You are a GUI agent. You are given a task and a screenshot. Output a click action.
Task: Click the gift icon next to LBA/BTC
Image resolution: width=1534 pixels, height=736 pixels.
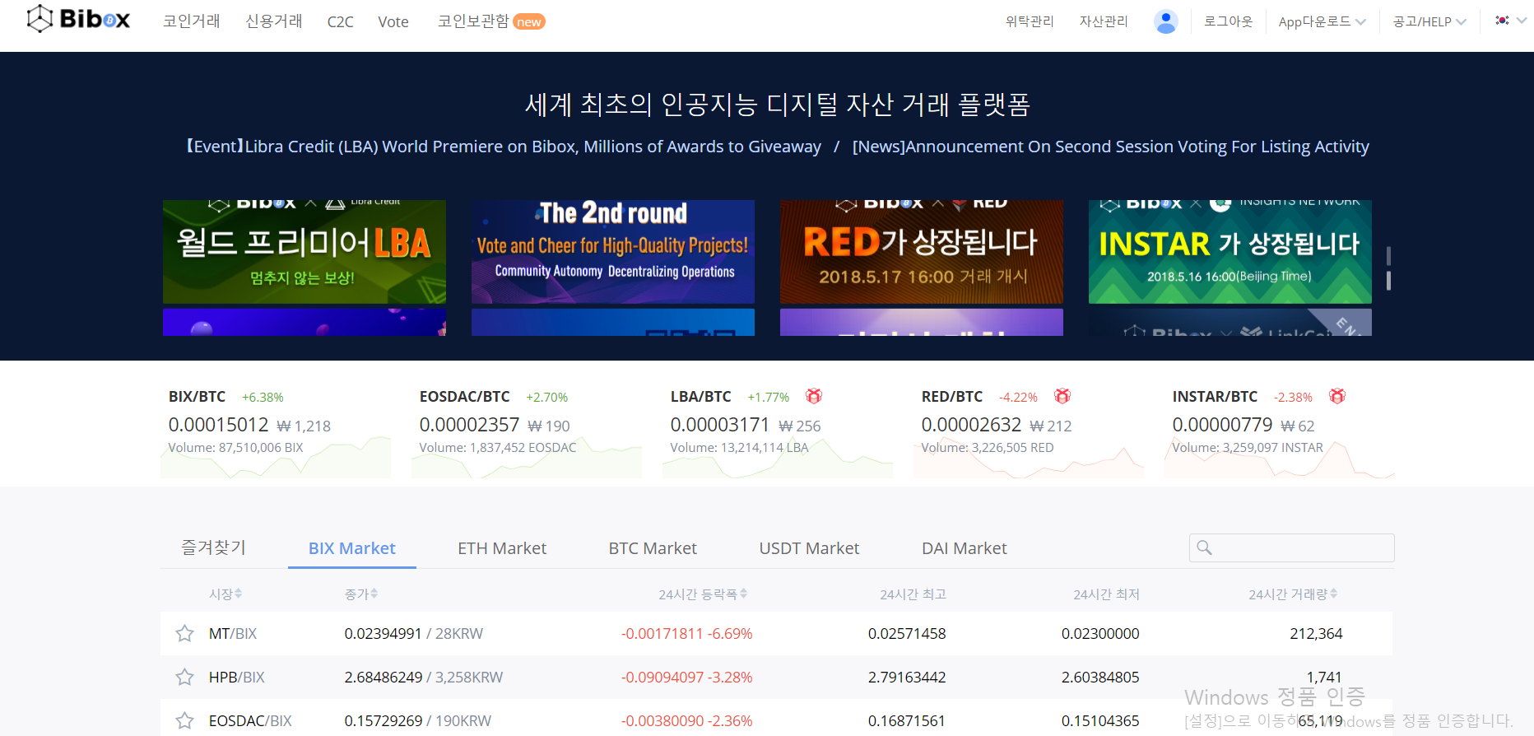(x=814, y=396)
